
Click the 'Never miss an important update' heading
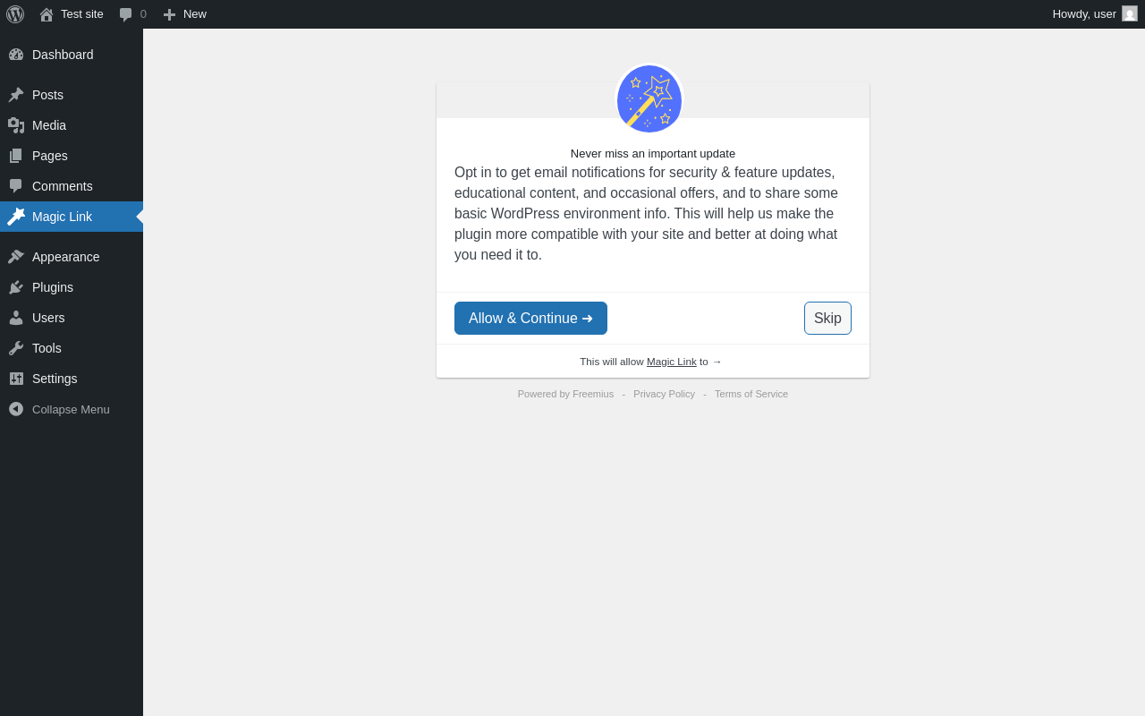(653, 153)
